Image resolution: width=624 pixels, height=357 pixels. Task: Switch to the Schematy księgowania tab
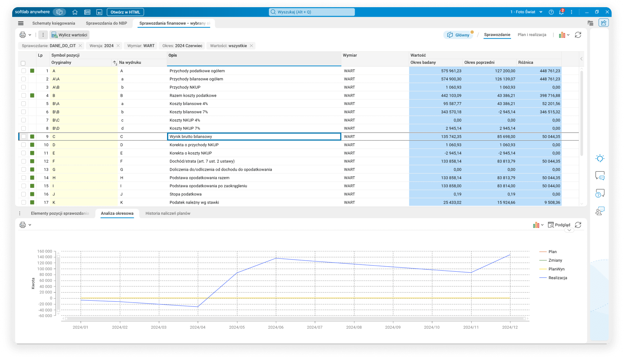click(x=54, y=23)
